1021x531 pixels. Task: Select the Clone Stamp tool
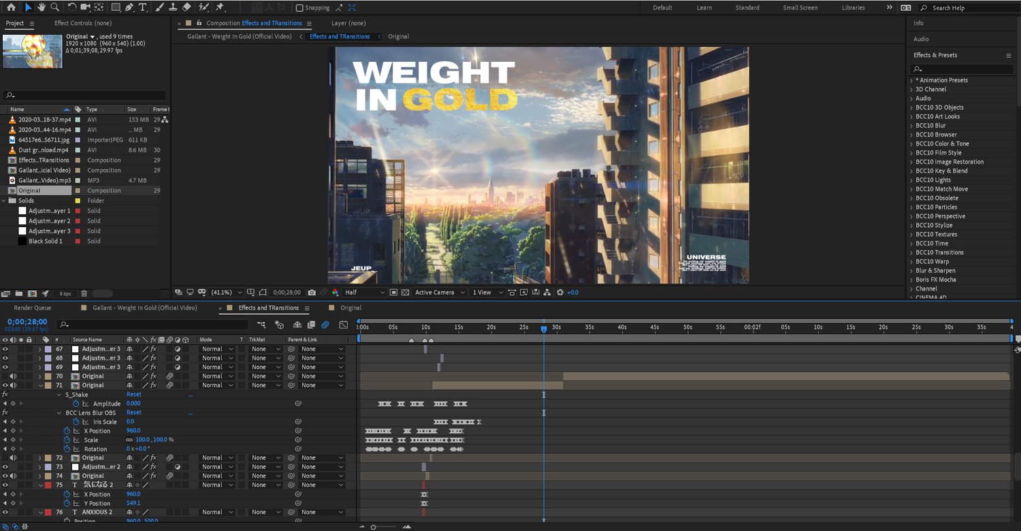pyautogui.click(x=173, y=7)
